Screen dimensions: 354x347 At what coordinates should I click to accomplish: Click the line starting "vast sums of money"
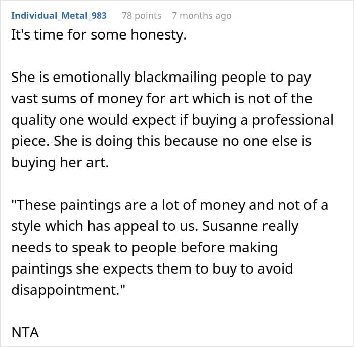click(162, 99)
